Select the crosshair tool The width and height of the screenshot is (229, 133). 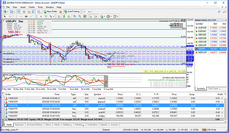(x=10, y=16)
